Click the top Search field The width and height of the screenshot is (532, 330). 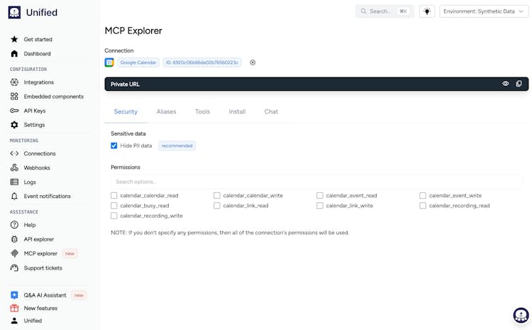click(384, 11)
